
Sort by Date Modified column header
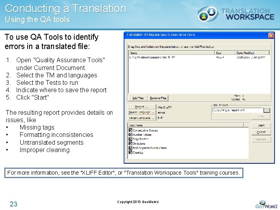click(x=252, y=53)
